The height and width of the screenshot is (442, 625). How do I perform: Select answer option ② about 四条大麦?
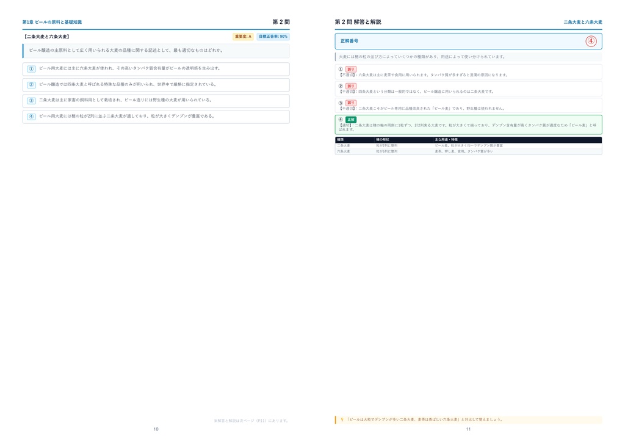coord(156,84)
